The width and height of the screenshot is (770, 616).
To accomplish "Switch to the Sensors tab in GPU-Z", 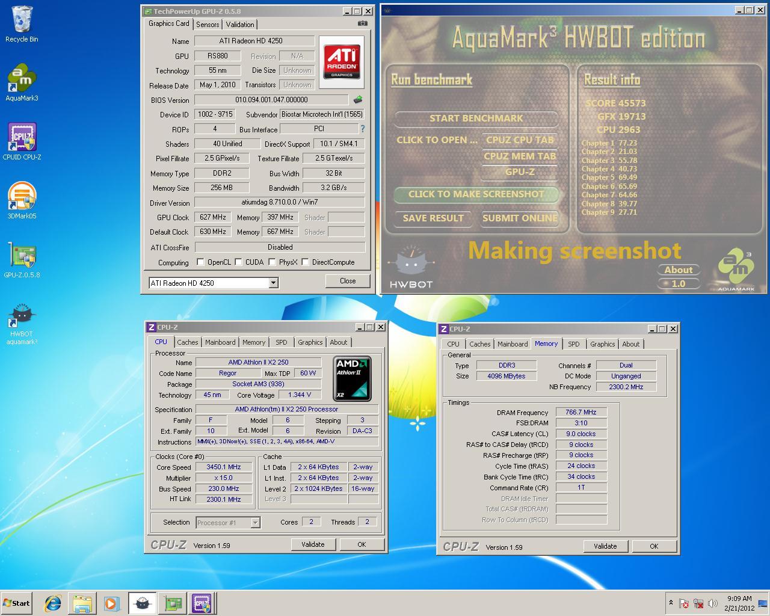I will point(208,25).
